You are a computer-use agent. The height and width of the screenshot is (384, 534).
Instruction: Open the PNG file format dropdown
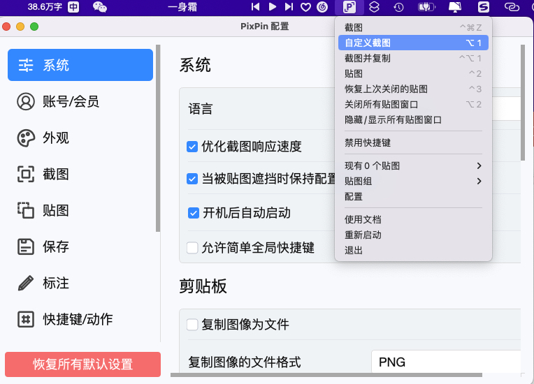(x=446, y=362)
